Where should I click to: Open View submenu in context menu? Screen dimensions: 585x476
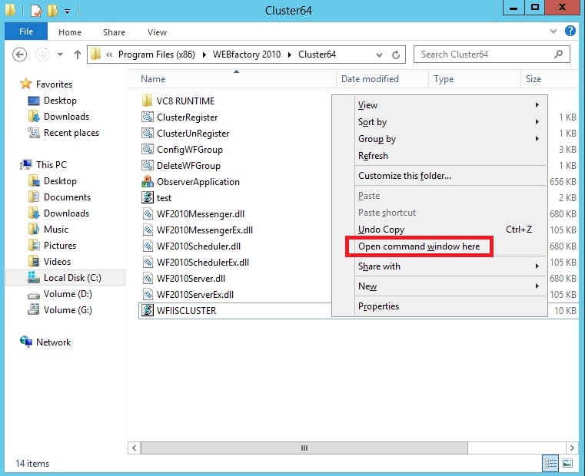(440, 105)
